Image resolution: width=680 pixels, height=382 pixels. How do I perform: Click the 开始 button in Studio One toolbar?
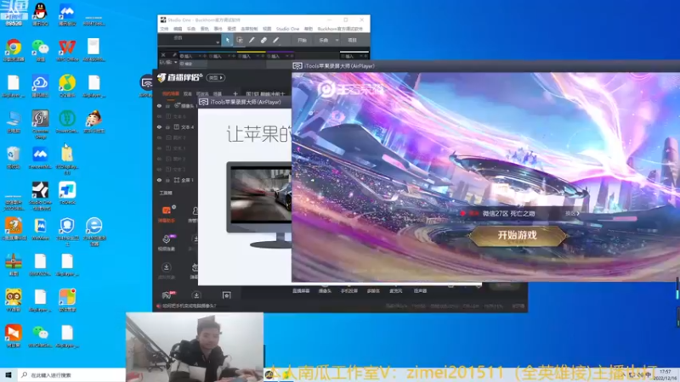tap(303, 40)
